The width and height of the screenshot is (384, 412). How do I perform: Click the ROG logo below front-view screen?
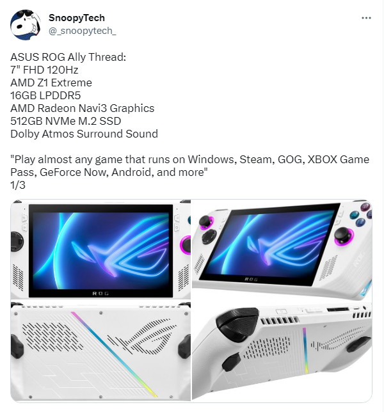pyautogui.click(x=100, y=293)
